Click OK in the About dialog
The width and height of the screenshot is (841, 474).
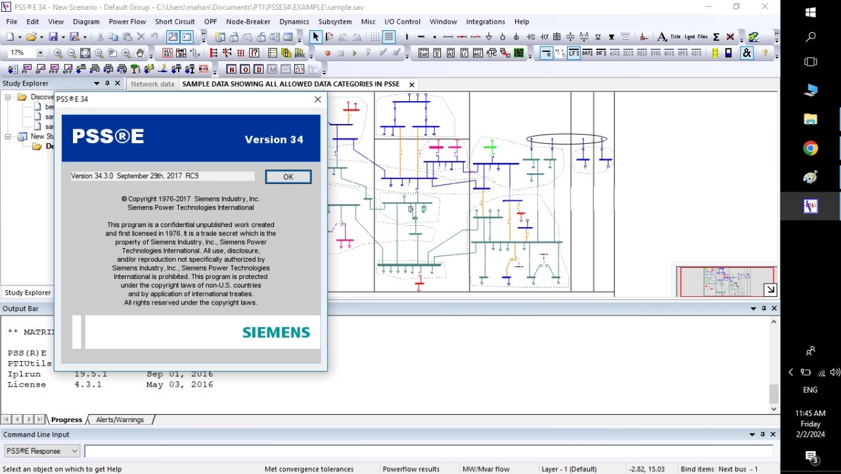[288, 177]
